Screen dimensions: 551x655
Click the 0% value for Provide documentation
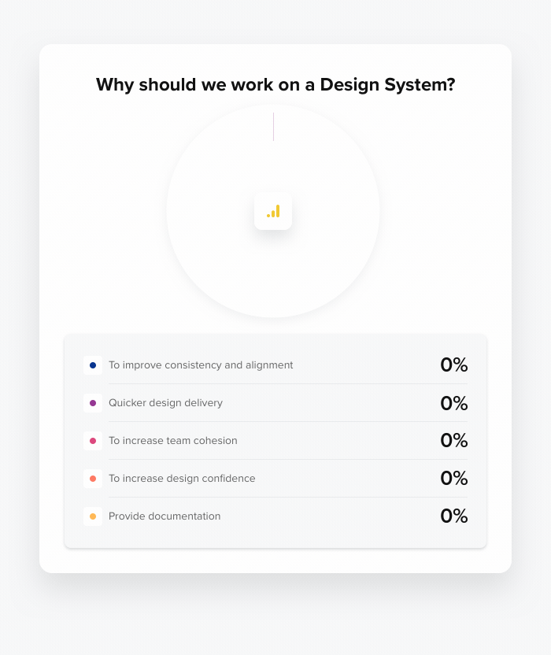click(453, 516)
